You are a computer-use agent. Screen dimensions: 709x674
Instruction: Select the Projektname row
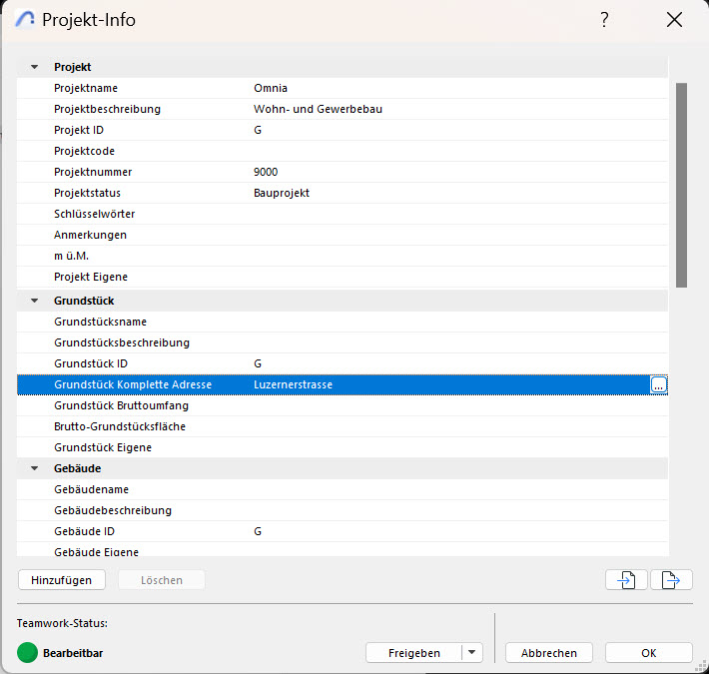[x=343, y=88]
